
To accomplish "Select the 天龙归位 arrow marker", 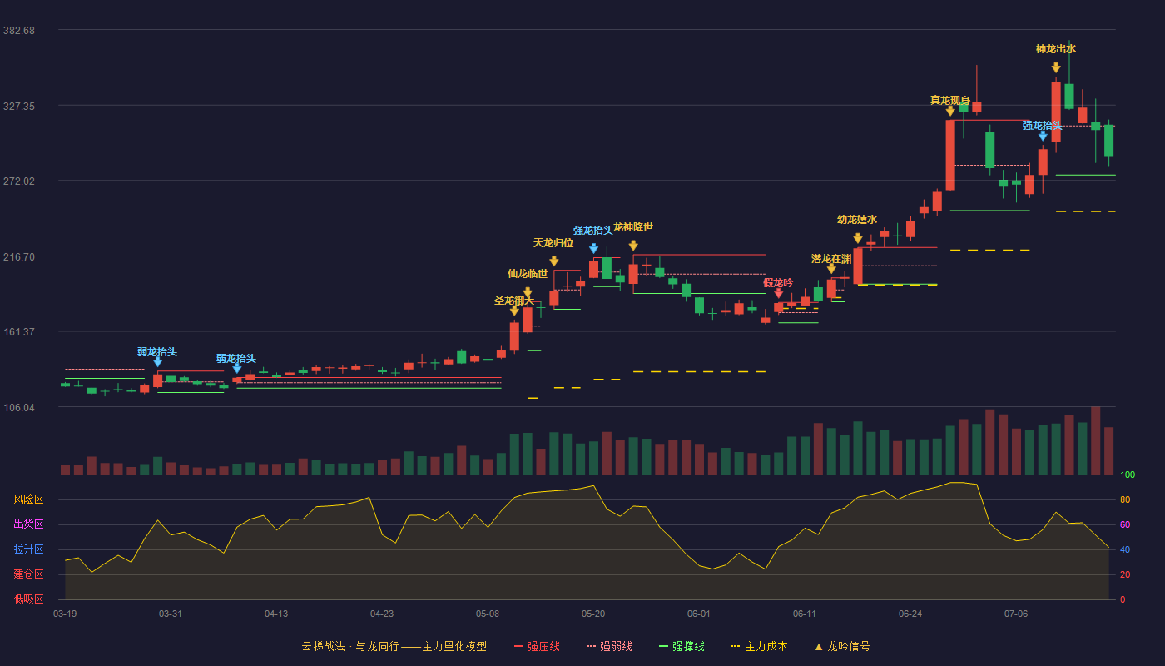I will pos(553,261).
